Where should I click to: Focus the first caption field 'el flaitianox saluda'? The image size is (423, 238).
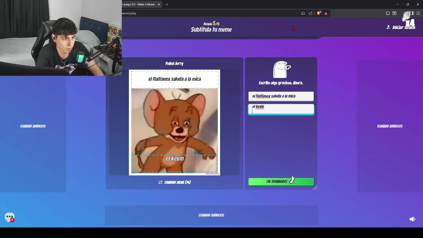tap(281, 96)
